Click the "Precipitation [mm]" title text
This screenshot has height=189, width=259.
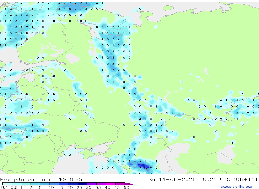pyautogui.click(x=26, y=179)
